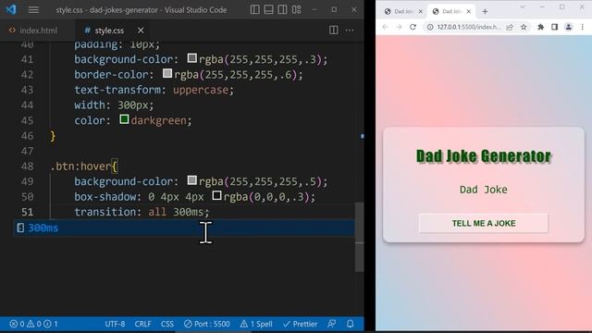Click the TELL ME A JOKE button
592x333 pixels.
(484, 223)
